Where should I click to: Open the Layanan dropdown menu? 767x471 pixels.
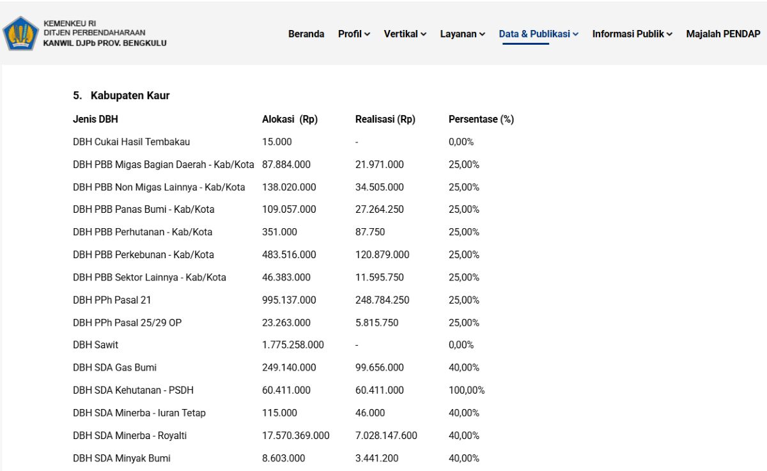pos(463,34)
